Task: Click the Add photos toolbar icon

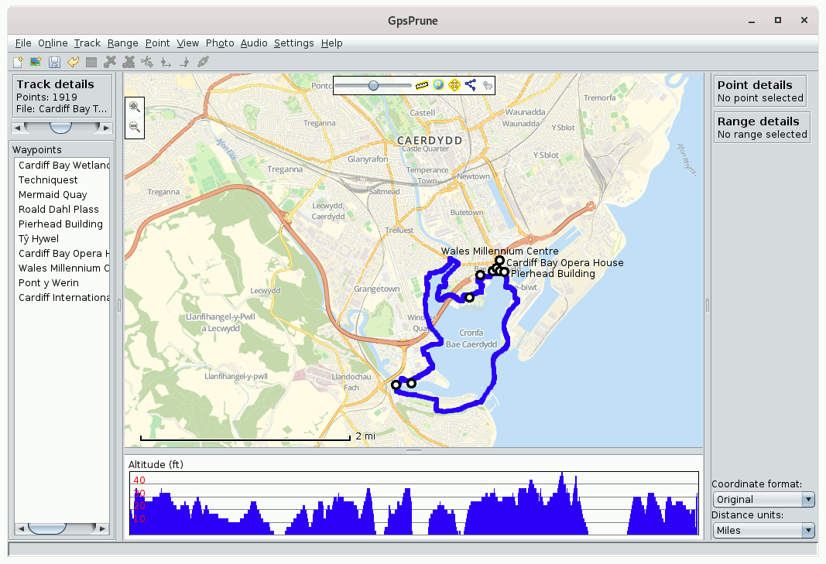Action: click(x=36, y=62)
